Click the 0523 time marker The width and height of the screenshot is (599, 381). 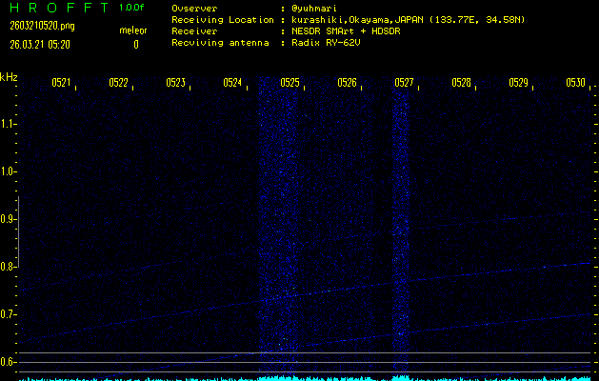(175, 83)
